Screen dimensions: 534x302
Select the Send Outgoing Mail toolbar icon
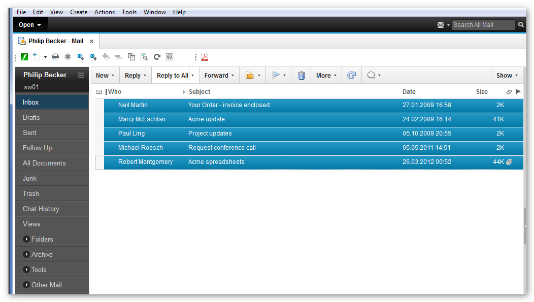(93, 56)
